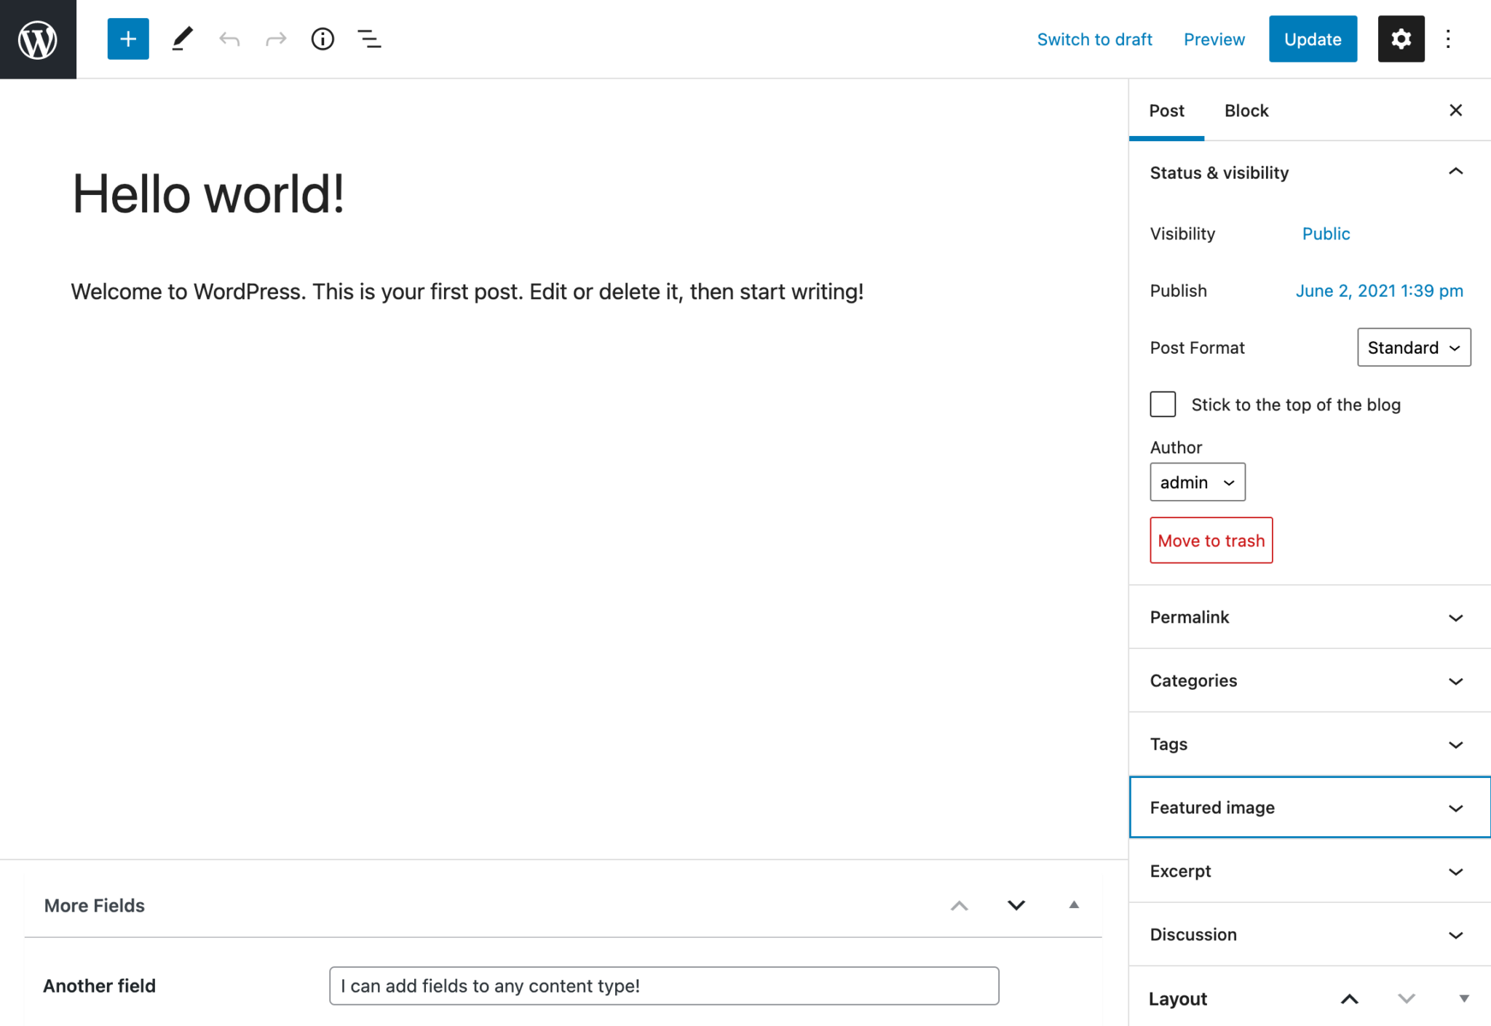Open the block inserter
Viewport: 1491px width, 1026px height.
click(x=128, y=39)
